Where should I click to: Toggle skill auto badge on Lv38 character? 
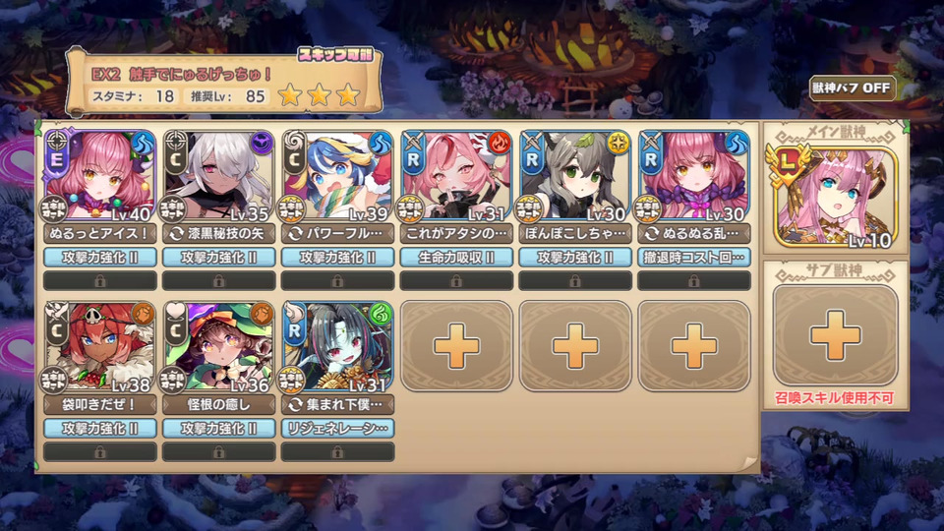[x=54, y=380]
